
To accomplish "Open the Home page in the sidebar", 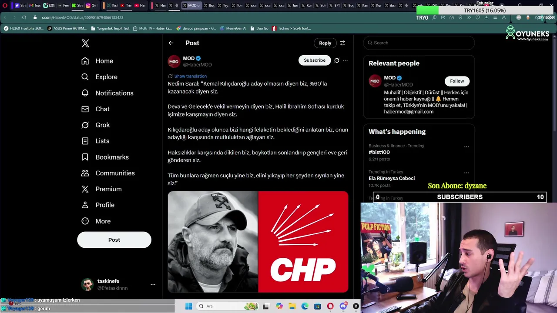I will pyautogui.click(x=97, y=61).
